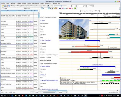The width and height of the screenshot is (121, 97).
Task: Open Menu dropdown in Assainissement row
Action: tap(35, 24)
